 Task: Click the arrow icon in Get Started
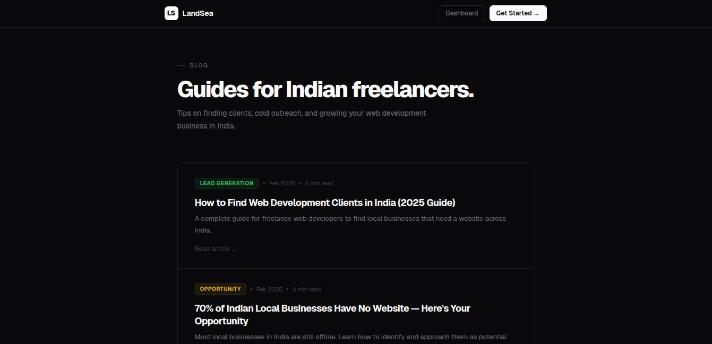click(x=537, y=14)
